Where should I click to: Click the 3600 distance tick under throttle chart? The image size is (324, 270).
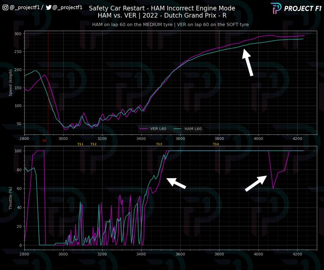point(180,254)
